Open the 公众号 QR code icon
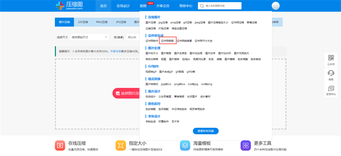Image resolution: width=341 pixels, height=156 pixels. 331,58
